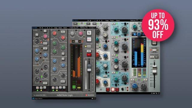
Task: Click the key icon on rear plugin footer
Action: pyautogui.click(x=154, y=93)
